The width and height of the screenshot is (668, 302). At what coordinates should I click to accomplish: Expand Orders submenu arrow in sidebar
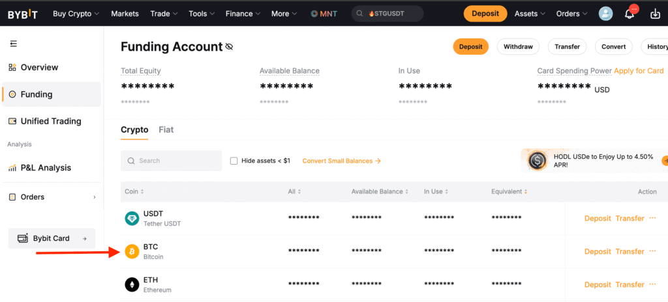95,197
